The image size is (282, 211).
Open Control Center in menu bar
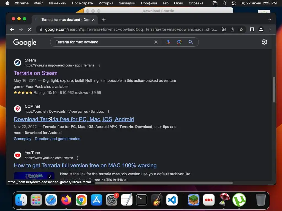click(234, 3)
